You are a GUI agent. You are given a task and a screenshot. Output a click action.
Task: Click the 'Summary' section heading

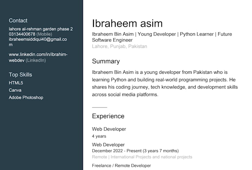(106, 61)
